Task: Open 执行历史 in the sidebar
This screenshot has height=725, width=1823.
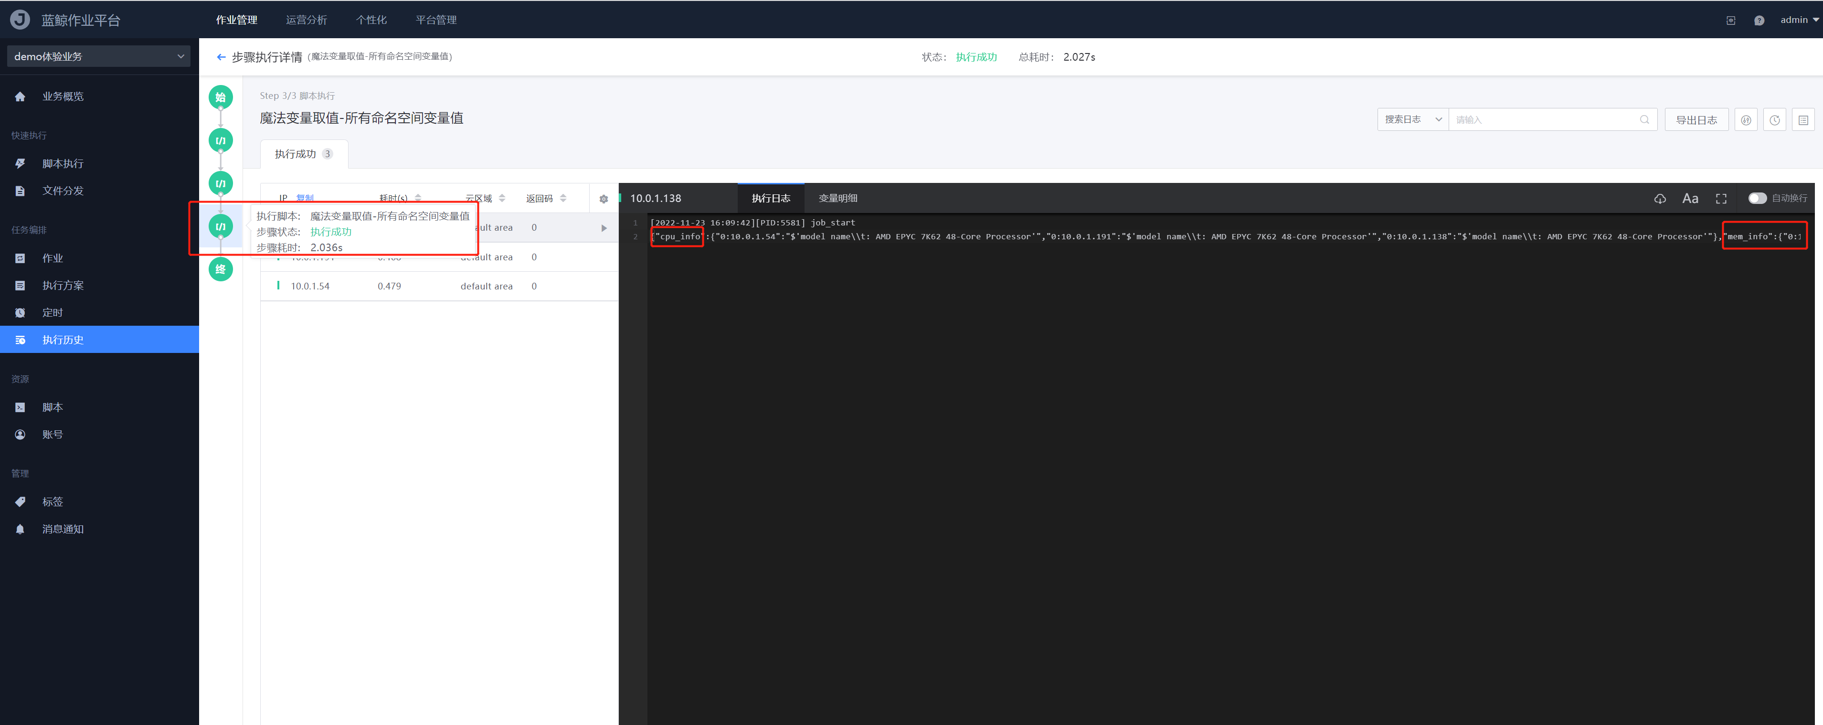Action: [99, 340]
